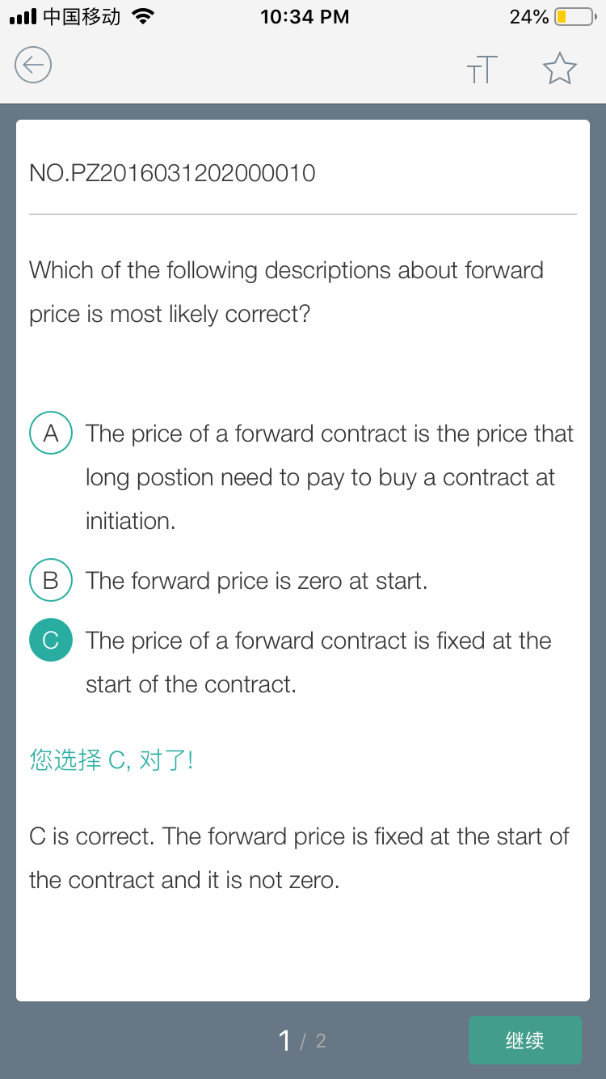Screen dimensions: 606x1079
Task: Tap the question about forward price
Action: [287, 292]
